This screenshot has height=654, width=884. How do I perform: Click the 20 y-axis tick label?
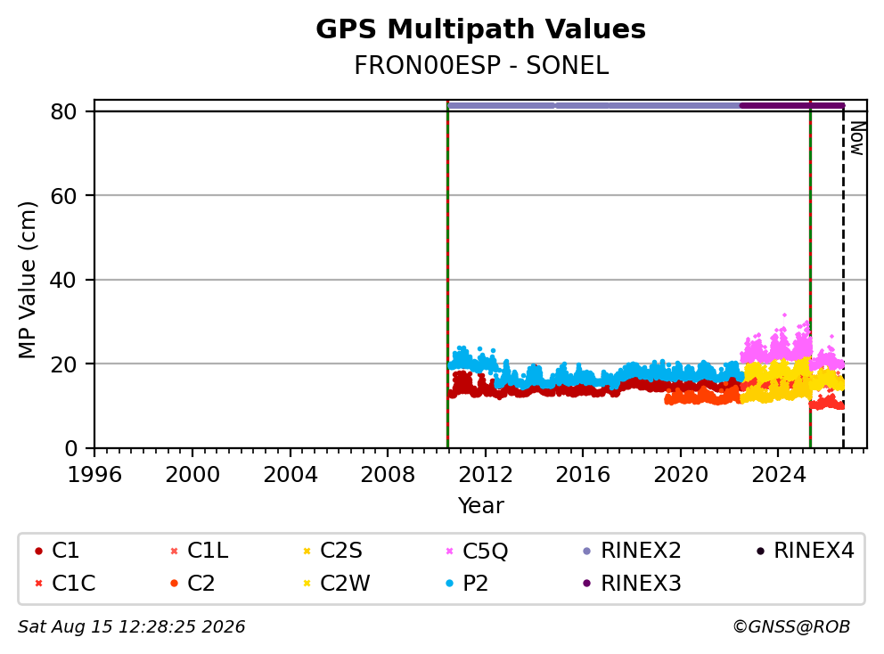point(63,364)
